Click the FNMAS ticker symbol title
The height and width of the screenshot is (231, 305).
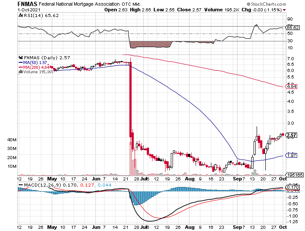pos(27,4)
